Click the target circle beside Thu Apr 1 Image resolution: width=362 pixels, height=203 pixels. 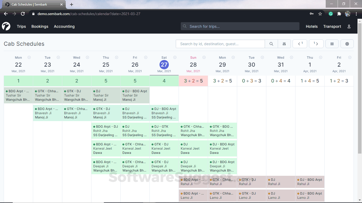coord(320,57)
